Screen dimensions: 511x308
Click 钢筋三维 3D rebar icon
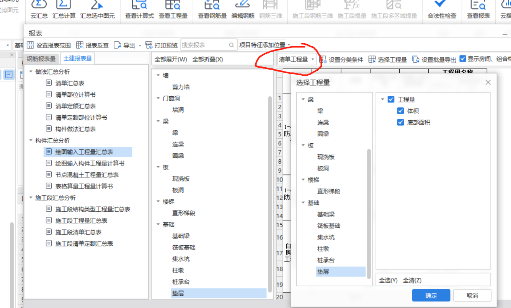pos(271,4)
